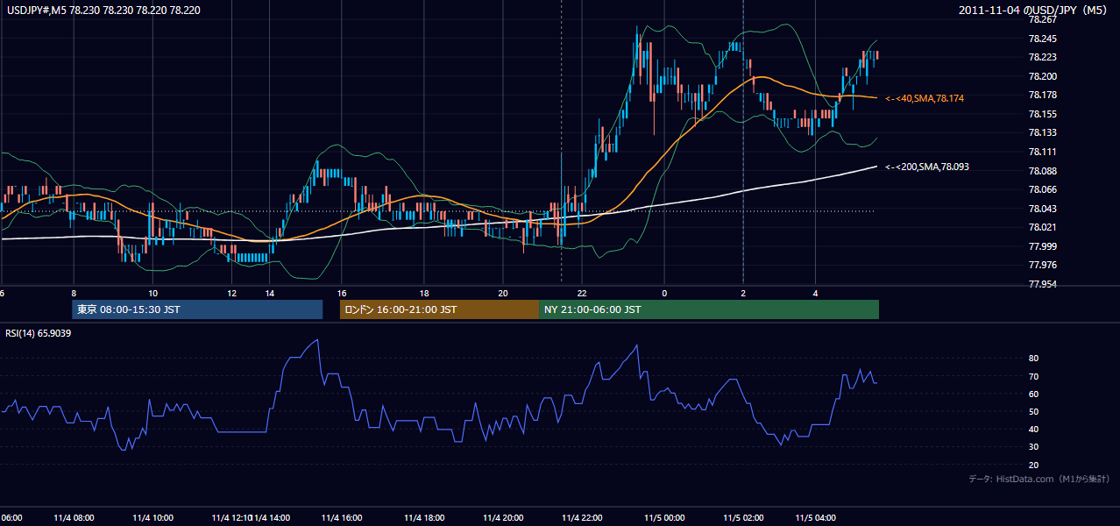Screen dimensions: 1120x526
Task: Click the 11/4 08:00 bottom time label
Action: click(x=74, y=517)
